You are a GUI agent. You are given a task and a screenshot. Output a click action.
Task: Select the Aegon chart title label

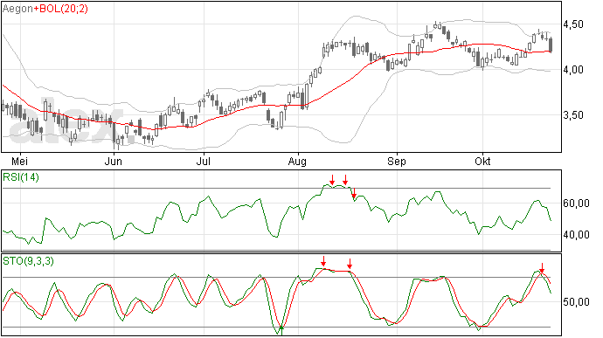[17, 9]
